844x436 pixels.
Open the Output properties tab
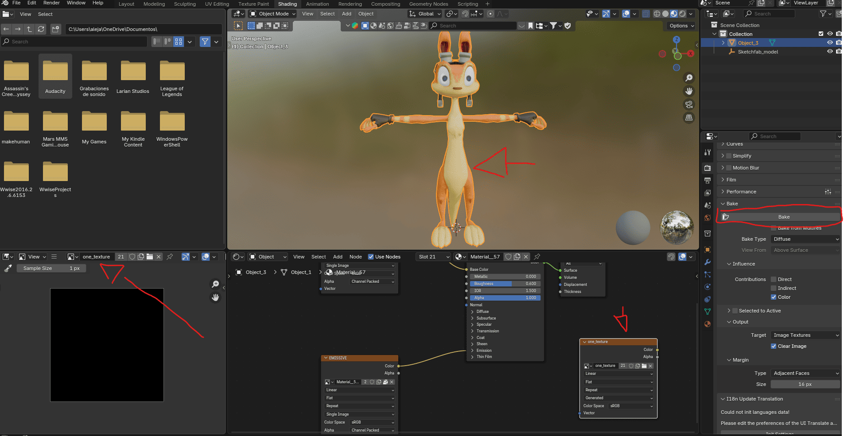(708, 181)
